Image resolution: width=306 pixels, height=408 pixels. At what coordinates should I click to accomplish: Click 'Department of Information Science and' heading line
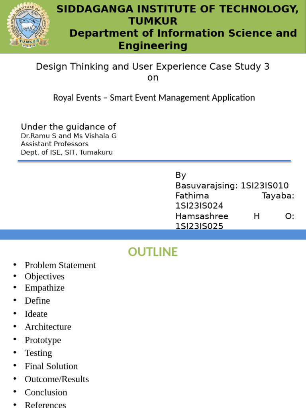(x=183, y=33)
